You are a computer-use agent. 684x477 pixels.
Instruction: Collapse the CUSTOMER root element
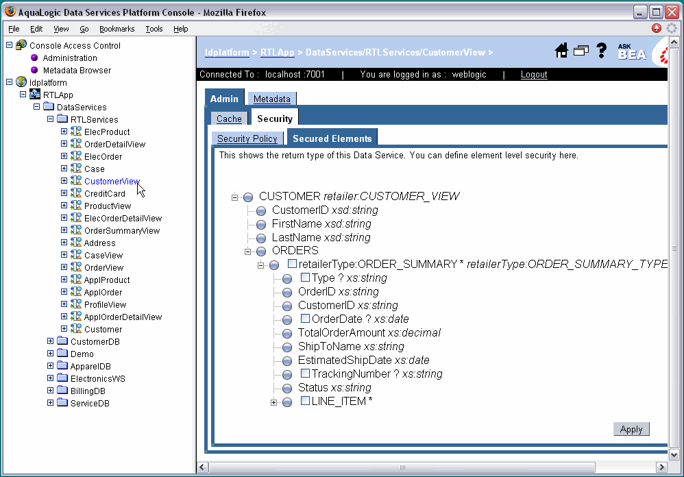coord(234,197)
